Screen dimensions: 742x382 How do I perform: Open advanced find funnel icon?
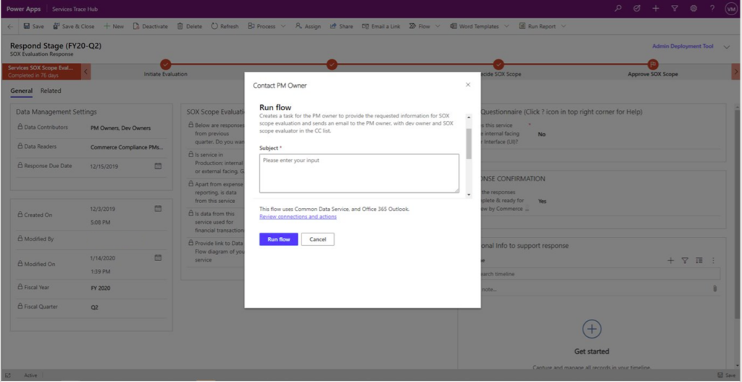(675, 9)
